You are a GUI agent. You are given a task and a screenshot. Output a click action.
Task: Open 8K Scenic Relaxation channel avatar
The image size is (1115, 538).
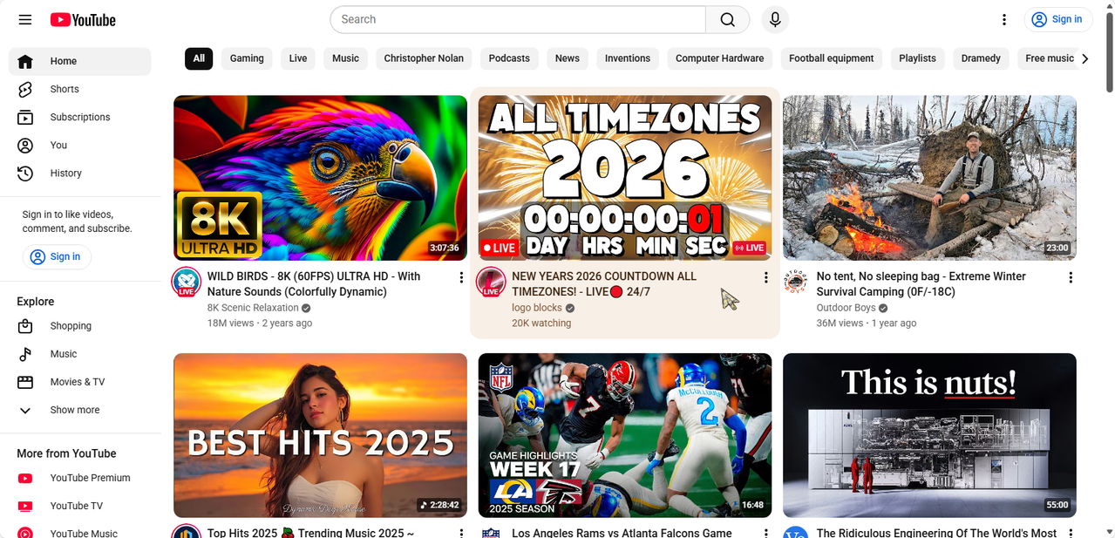[x=187, y=283]
